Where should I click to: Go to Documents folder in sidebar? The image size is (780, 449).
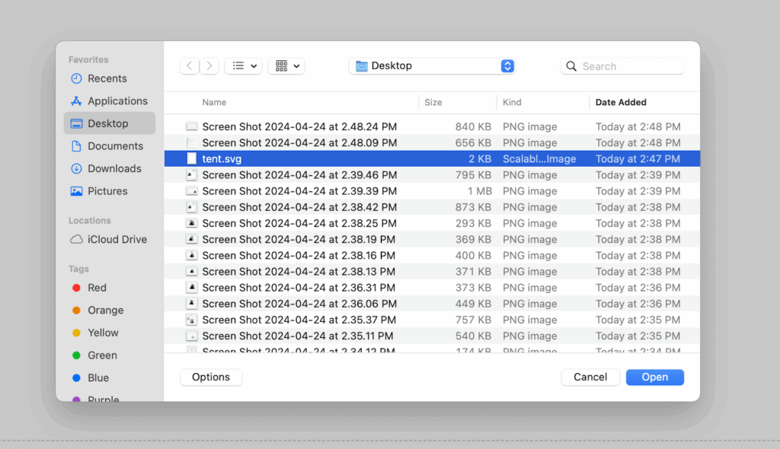115,146
